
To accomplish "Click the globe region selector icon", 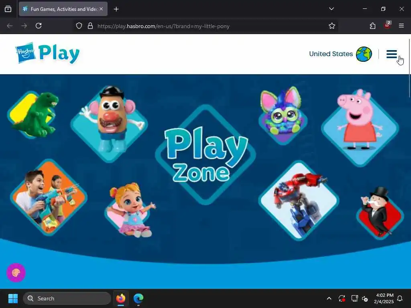I will point(364,54).
